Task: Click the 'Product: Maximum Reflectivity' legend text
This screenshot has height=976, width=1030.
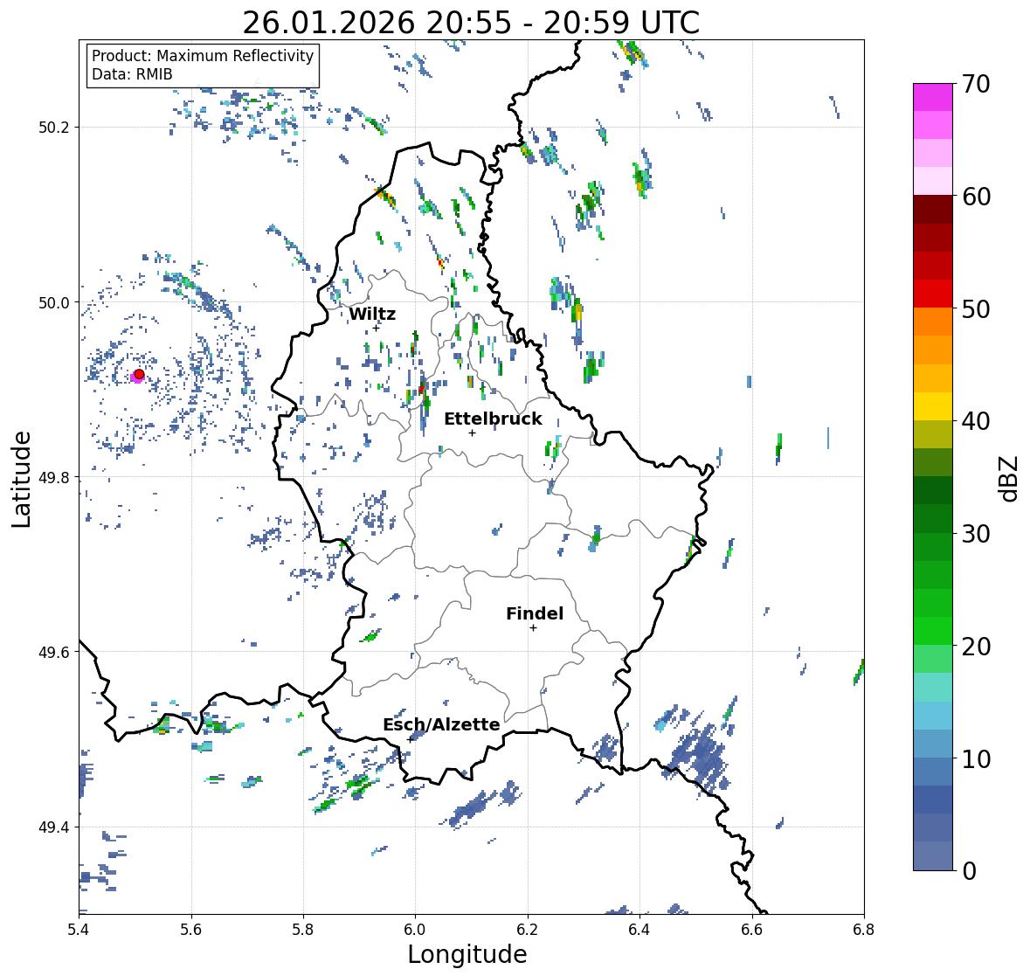Action: pos(203,56)
